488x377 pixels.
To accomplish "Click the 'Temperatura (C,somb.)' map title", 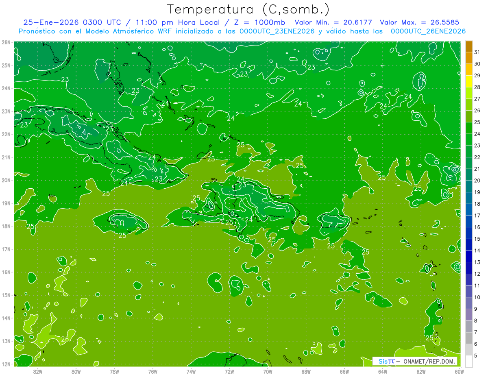I will (248, 9).
